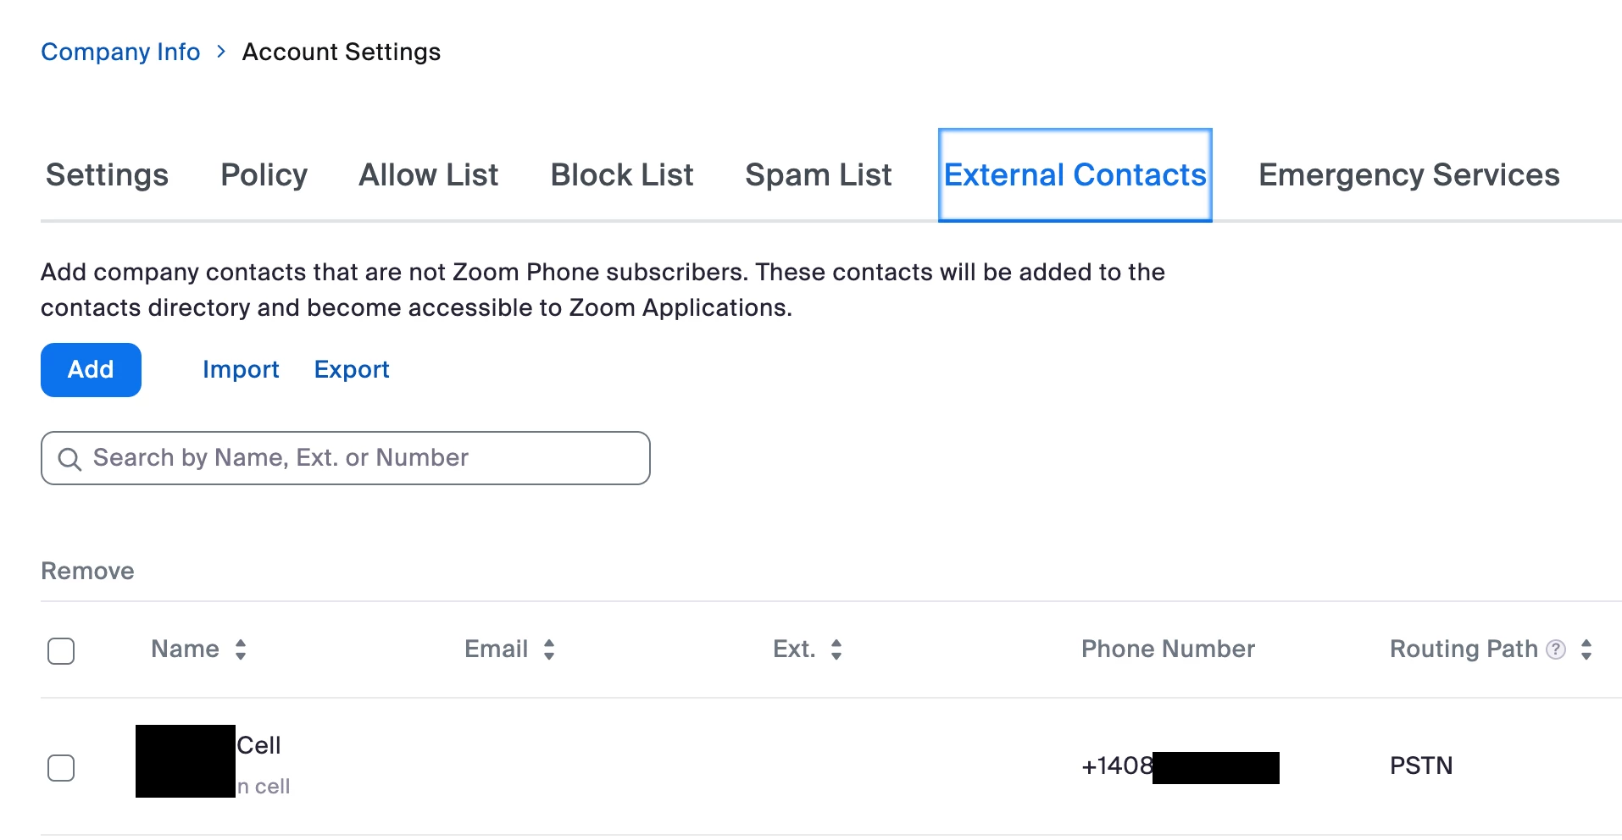Click the blue Add button
Image resolution: width=1622 pixels, height=840 pixels.
tap(91, 370)
